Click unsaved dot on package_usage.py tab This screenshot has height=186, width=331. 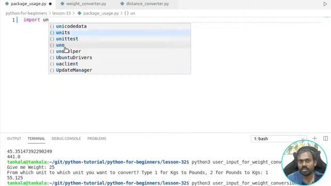tap(50, 4)
